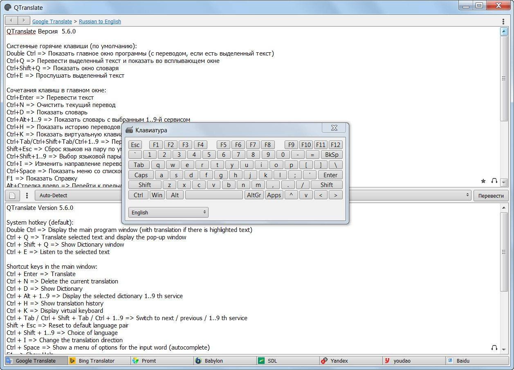Click the Google Translate service icon in the bottom bar
This screenshot has width=514, height=370.
click(x=9, y=361)
